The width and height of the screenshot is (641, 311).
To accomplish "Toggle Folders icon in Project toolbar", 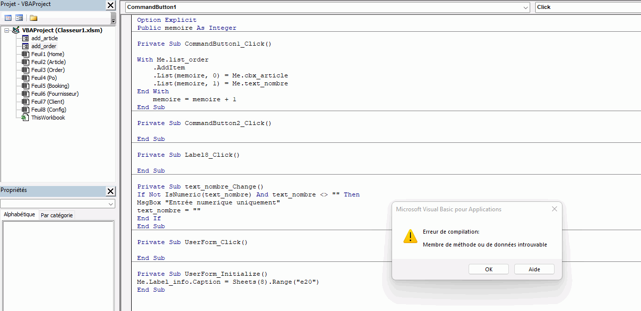I will (33, 18).
